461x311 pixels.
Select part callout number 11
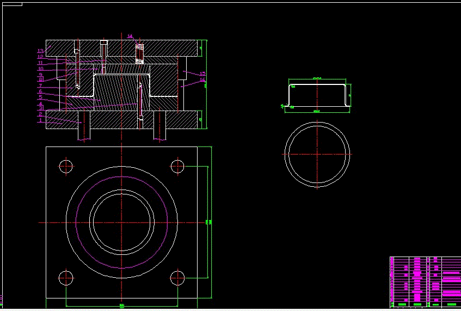tap(40, 63)
